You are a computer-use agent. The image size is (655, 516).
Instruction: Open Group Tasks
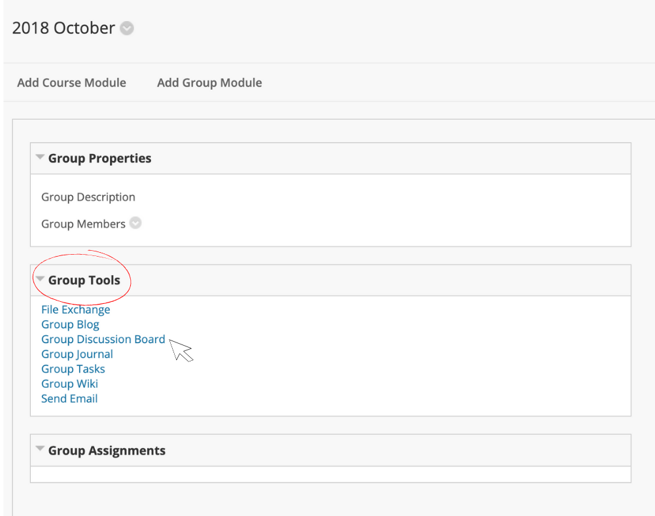pyautogui.click(x=73, y=369)
